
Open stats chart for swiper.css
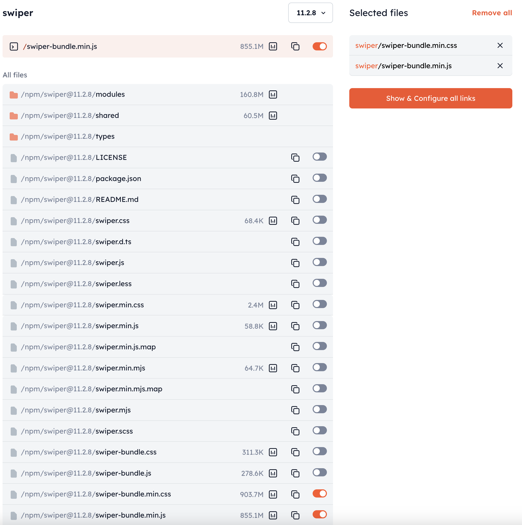[273, 221]
